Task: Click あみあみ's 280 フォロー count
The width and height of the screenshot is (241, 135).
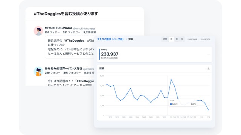Action: (52, 73)
